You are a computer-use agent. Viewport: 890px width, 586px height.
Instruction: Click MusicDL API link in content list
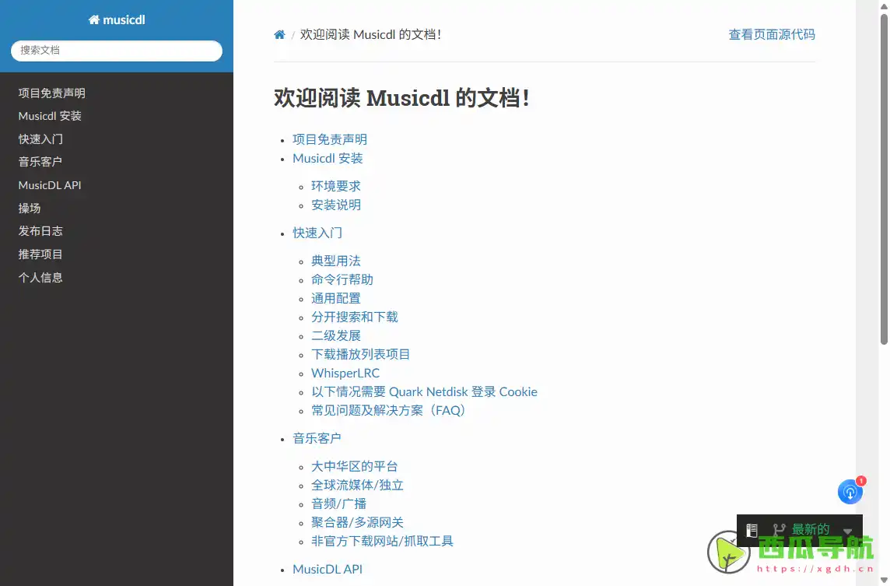pos(328,570)
